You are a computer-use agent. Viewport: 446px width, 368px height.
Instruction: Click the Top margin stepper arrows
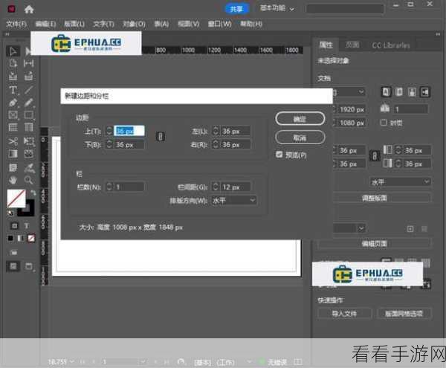coord(109,131)
